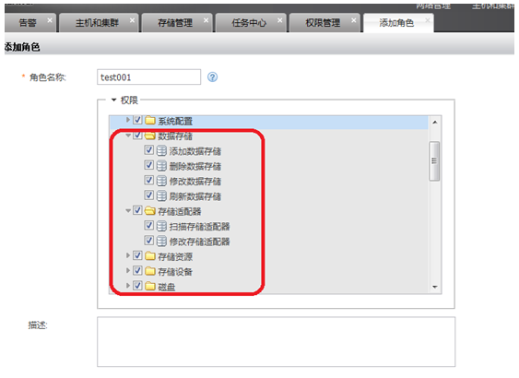519x378 pixels.
Task: Click the 磁盘 folder icon
Action: pos(150,286)
